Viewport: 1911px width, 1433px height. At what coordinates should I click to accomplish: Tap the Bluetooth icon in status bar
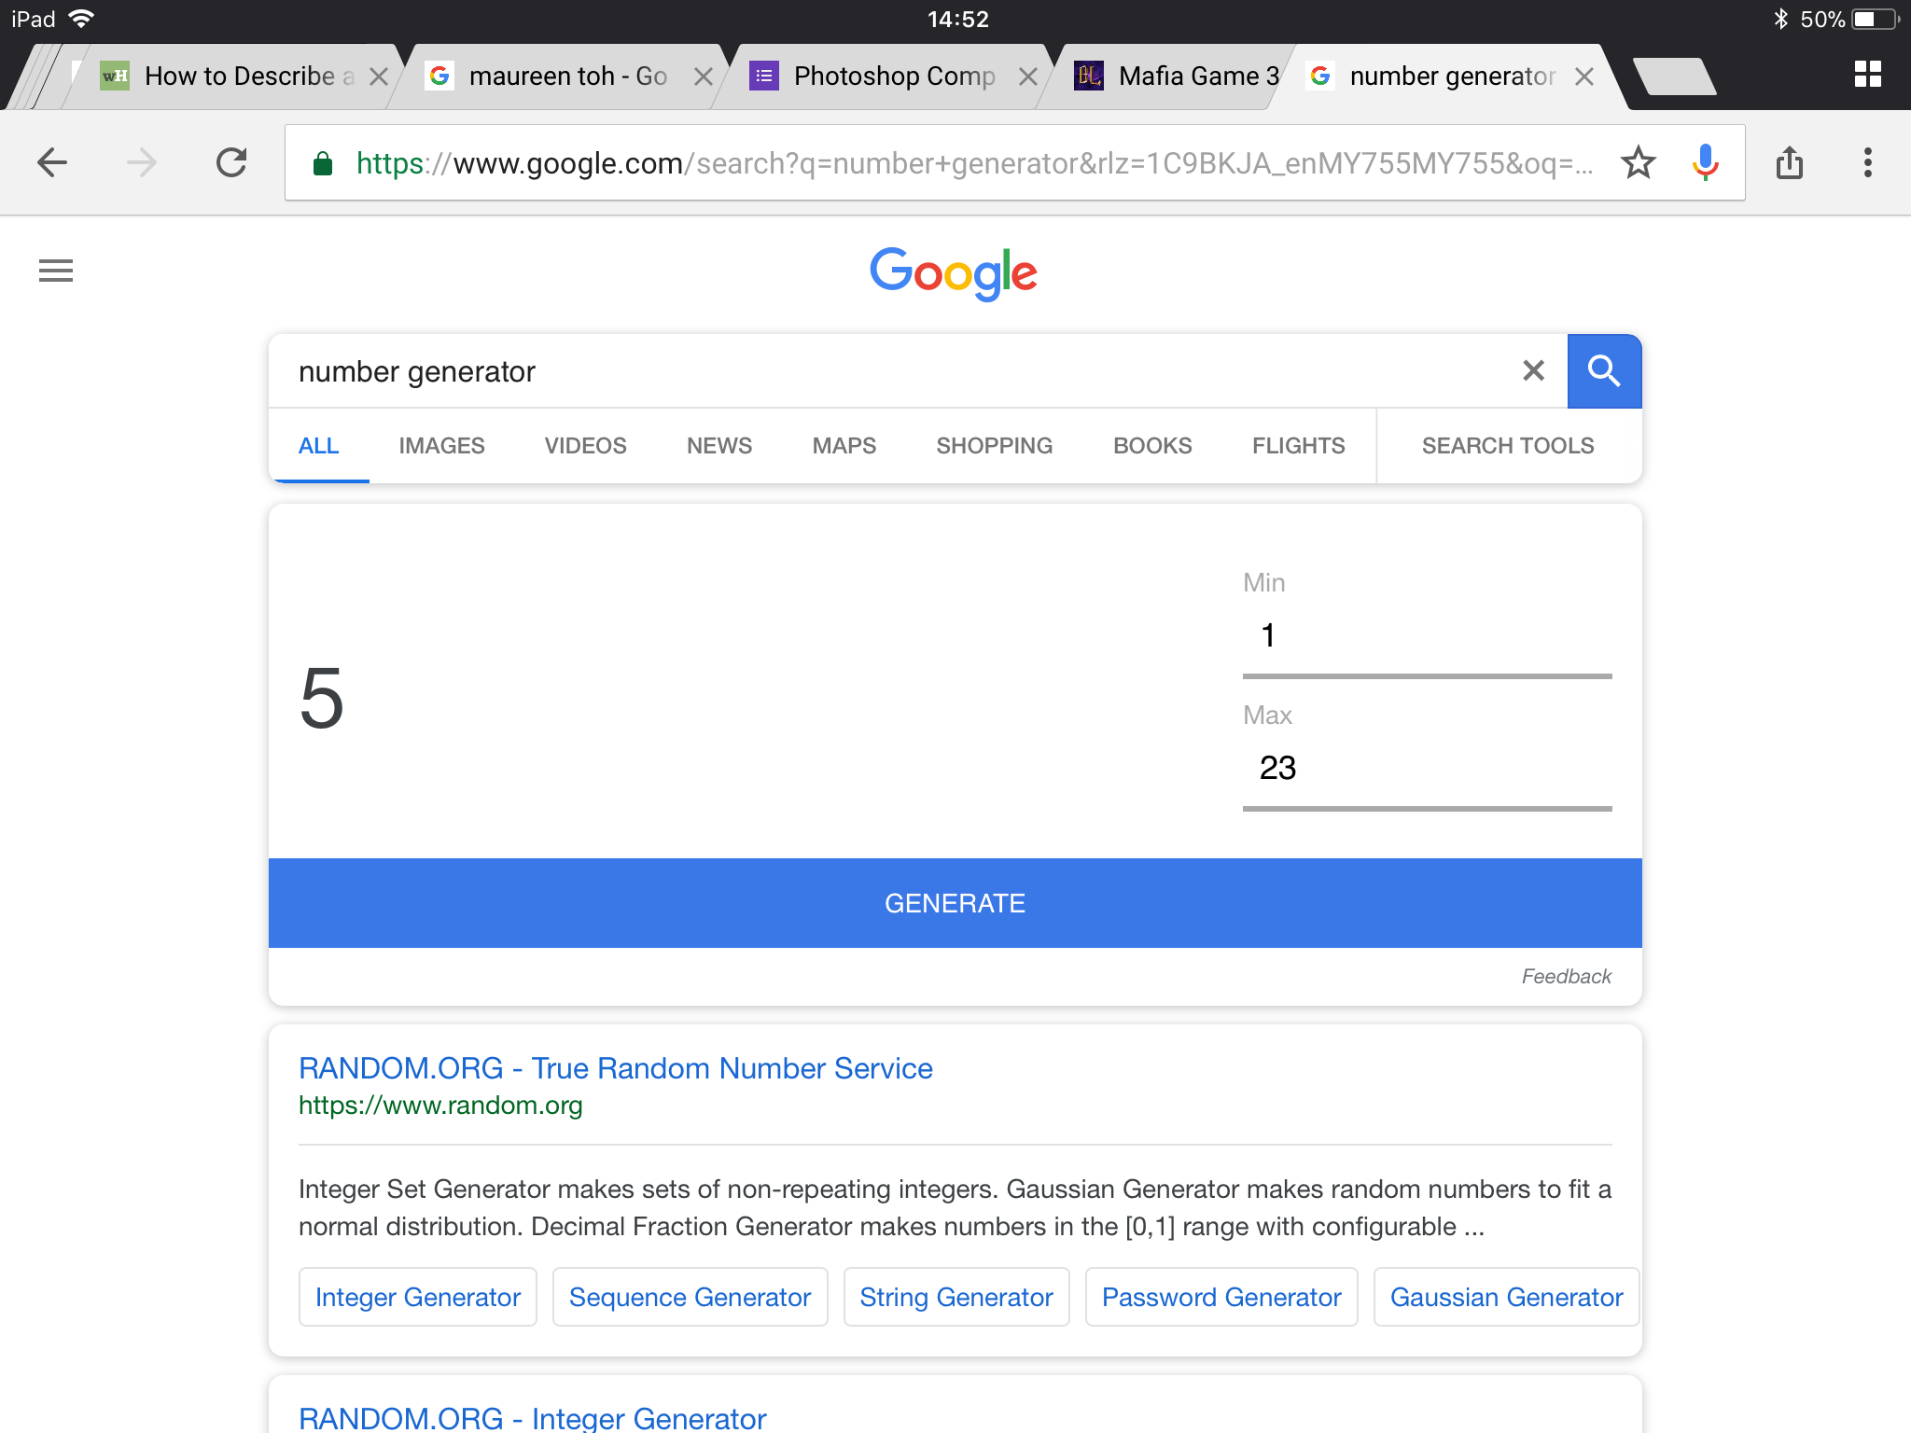1780,20
